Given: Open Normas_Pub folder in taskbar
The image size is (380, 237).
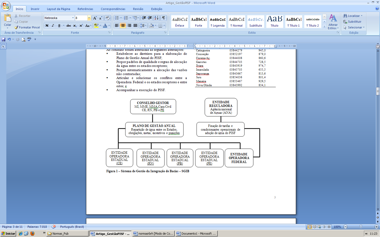Looking at the screenshot, I should pyautogui.click(x=68, y=234).
